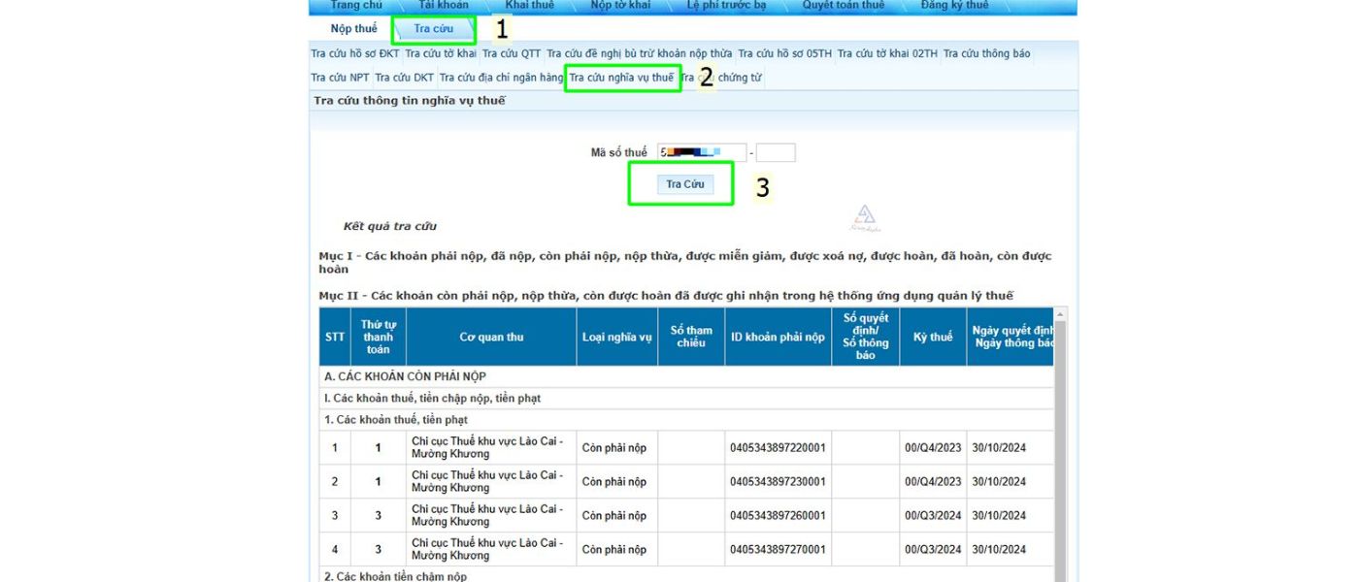1359x582 pixels.
Task: Select ID 0405343897270001 cell
Action: pyautogui.click(x=778, y=550)
